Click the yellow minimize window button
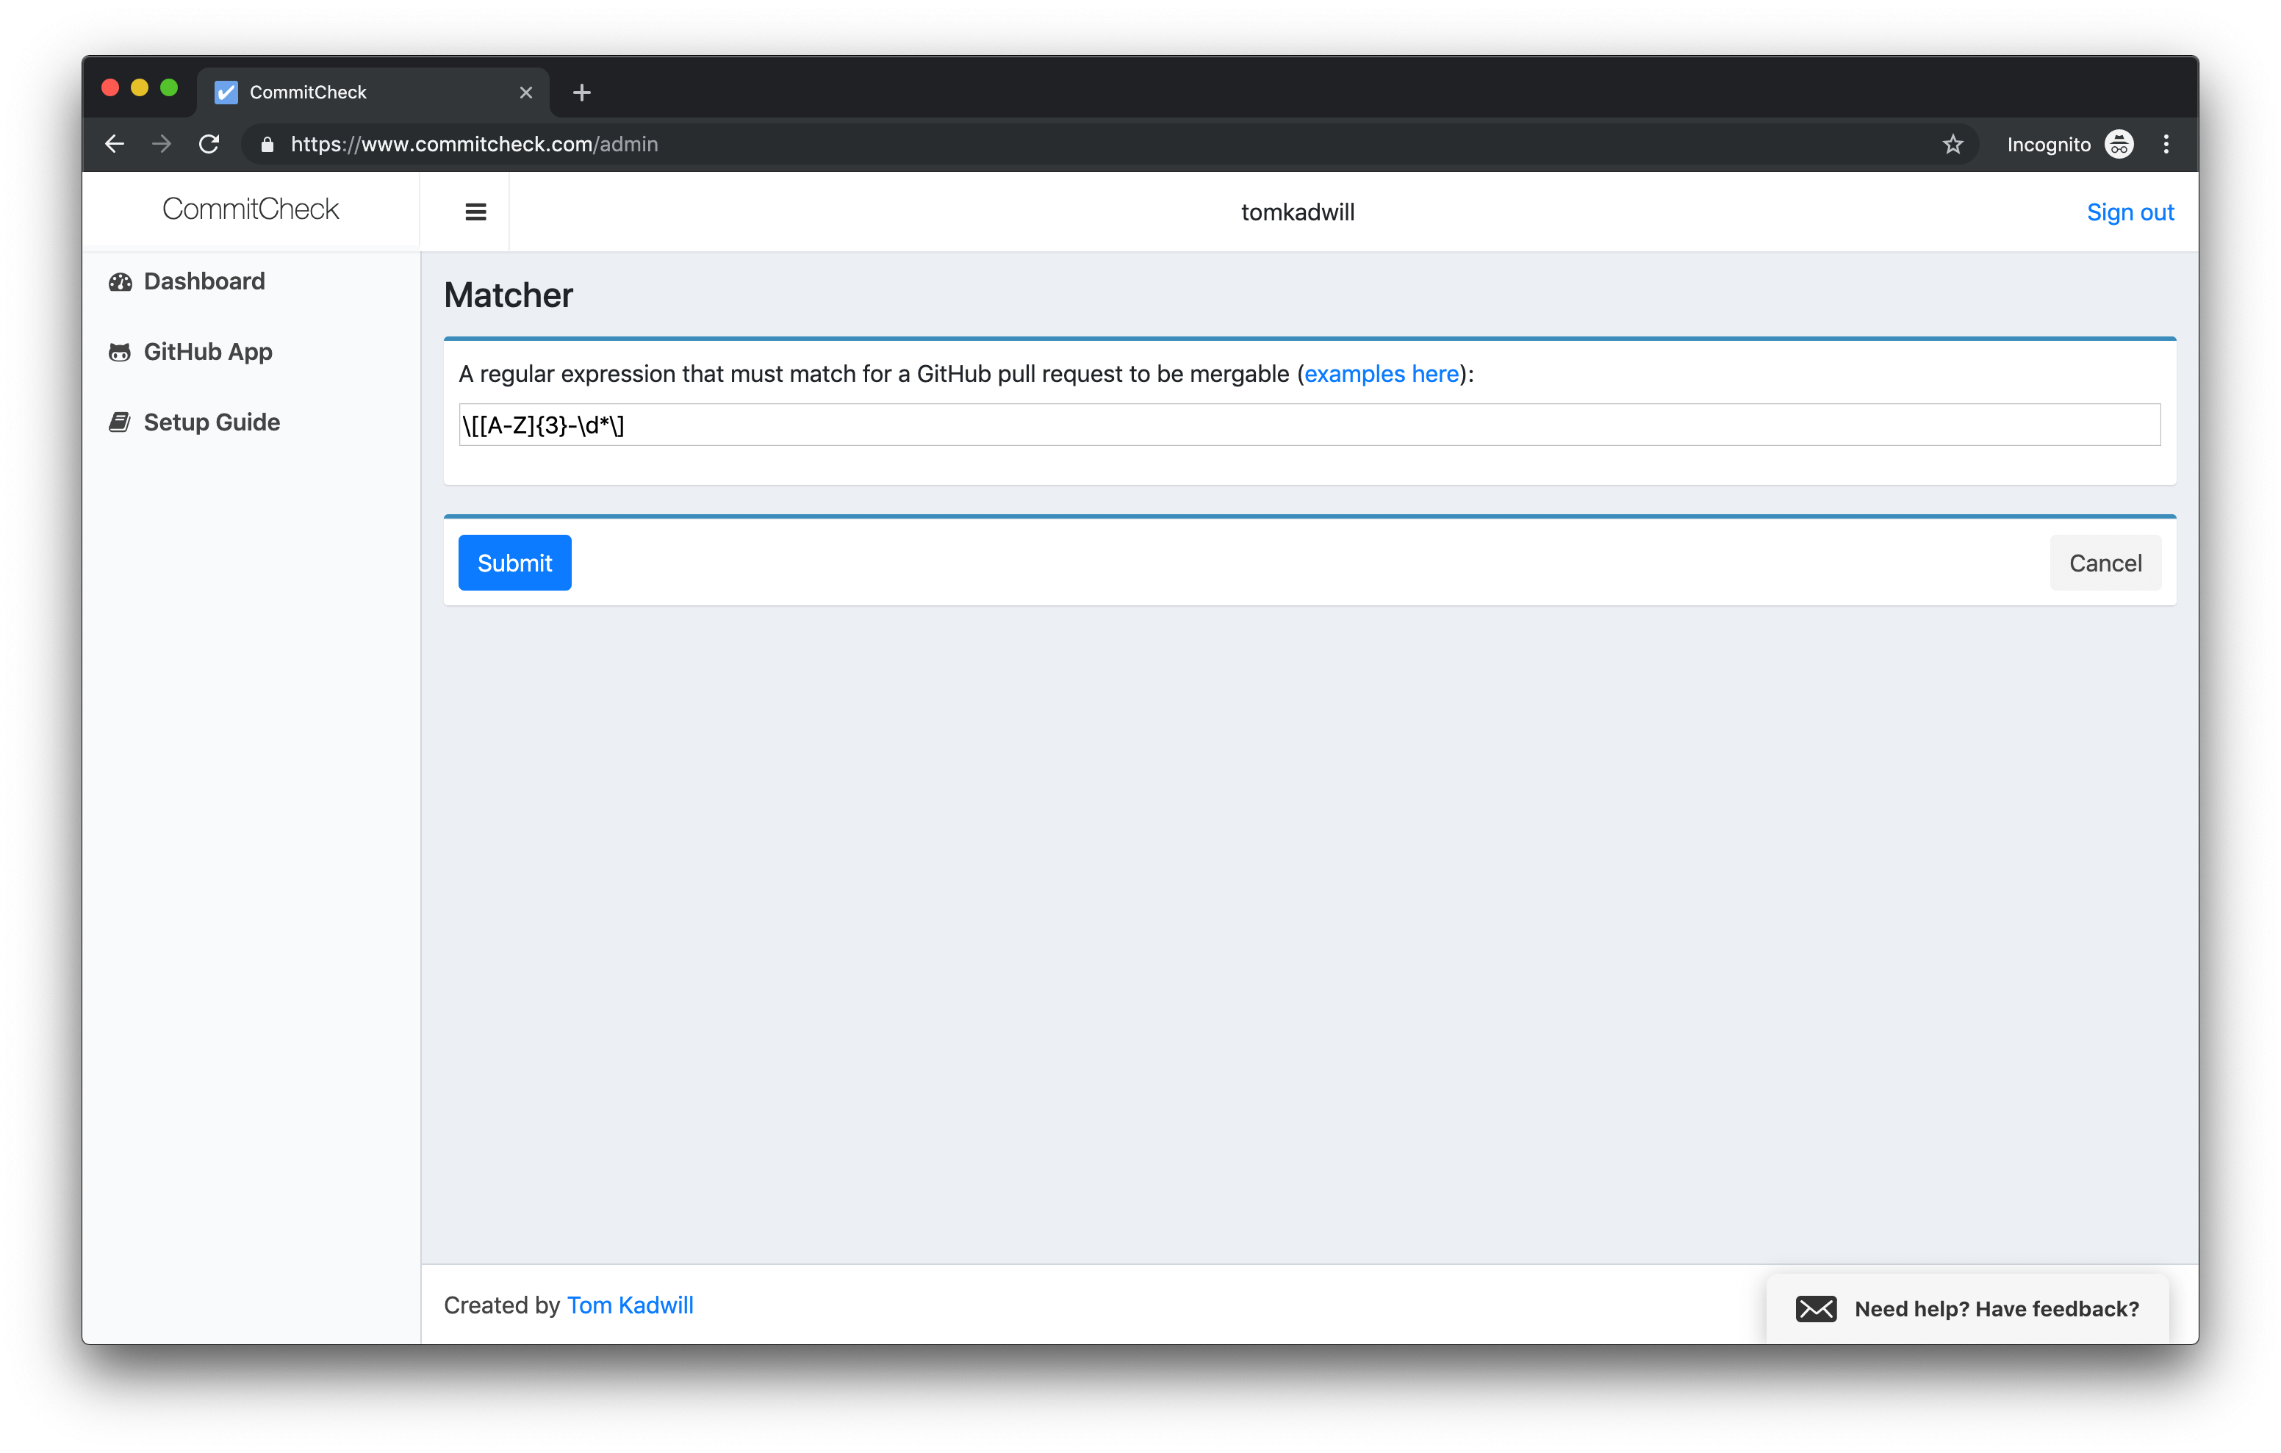Image resolution: width=2281 pixels, height=1453 pixels. click(x=139, y=88)
